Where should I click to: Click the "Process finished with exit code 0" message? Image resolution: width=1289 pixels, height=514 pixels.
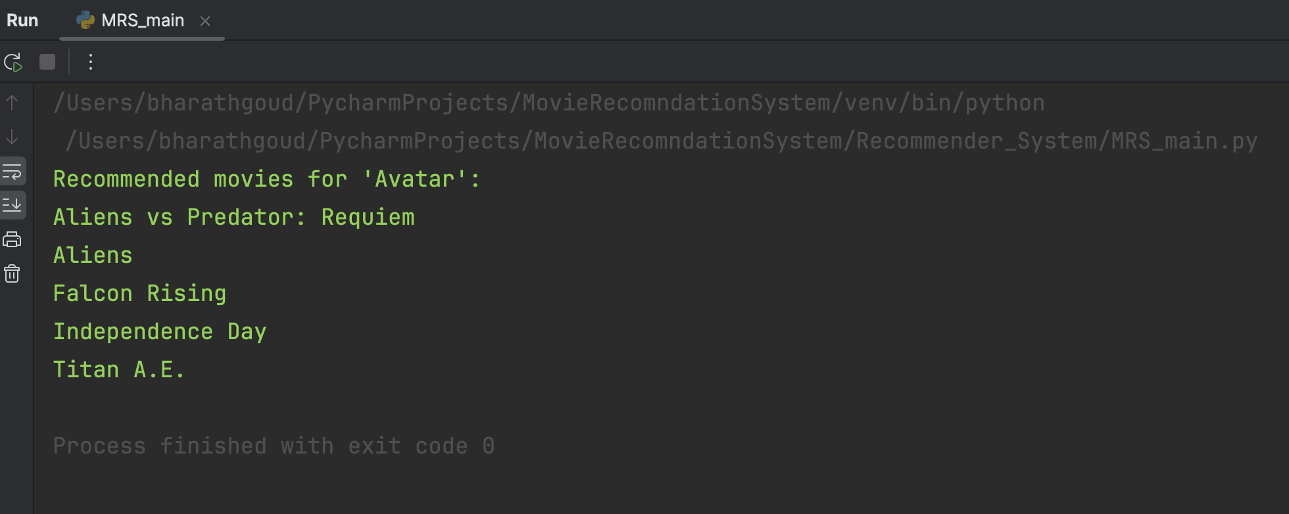(x=274, y=446)
